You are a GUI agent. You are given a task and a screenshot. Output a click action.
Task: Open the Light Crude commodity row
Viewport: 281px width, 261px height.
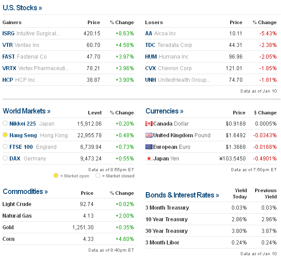point(17,204)
